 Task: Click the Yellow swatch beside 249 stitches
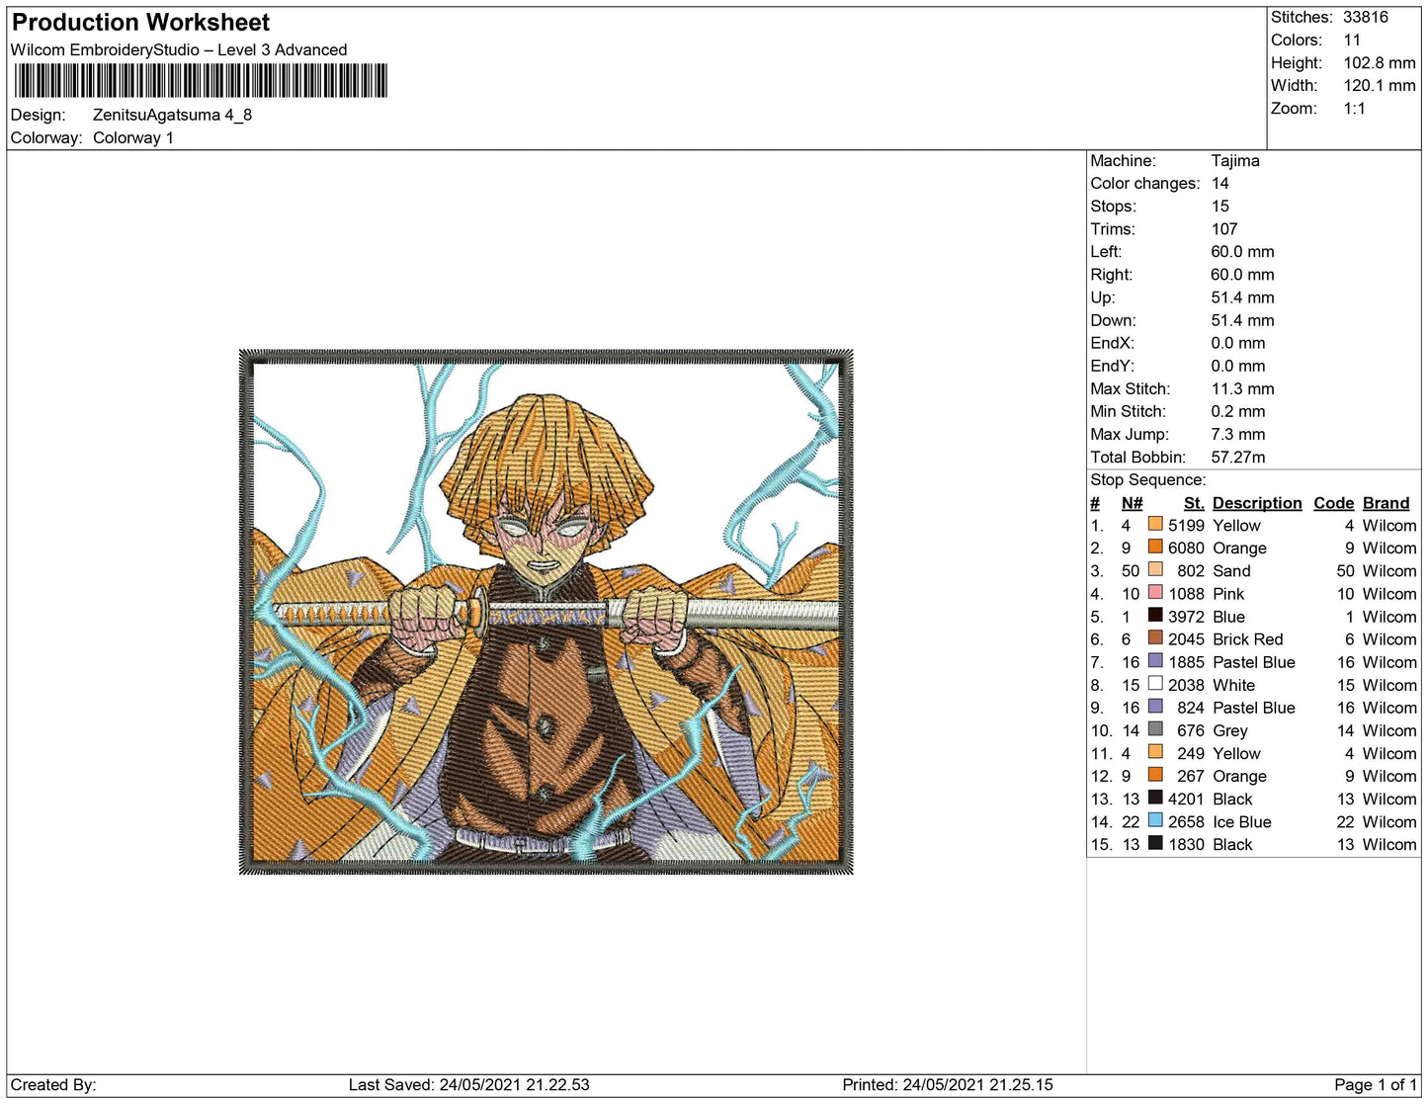click(1155, 751)
